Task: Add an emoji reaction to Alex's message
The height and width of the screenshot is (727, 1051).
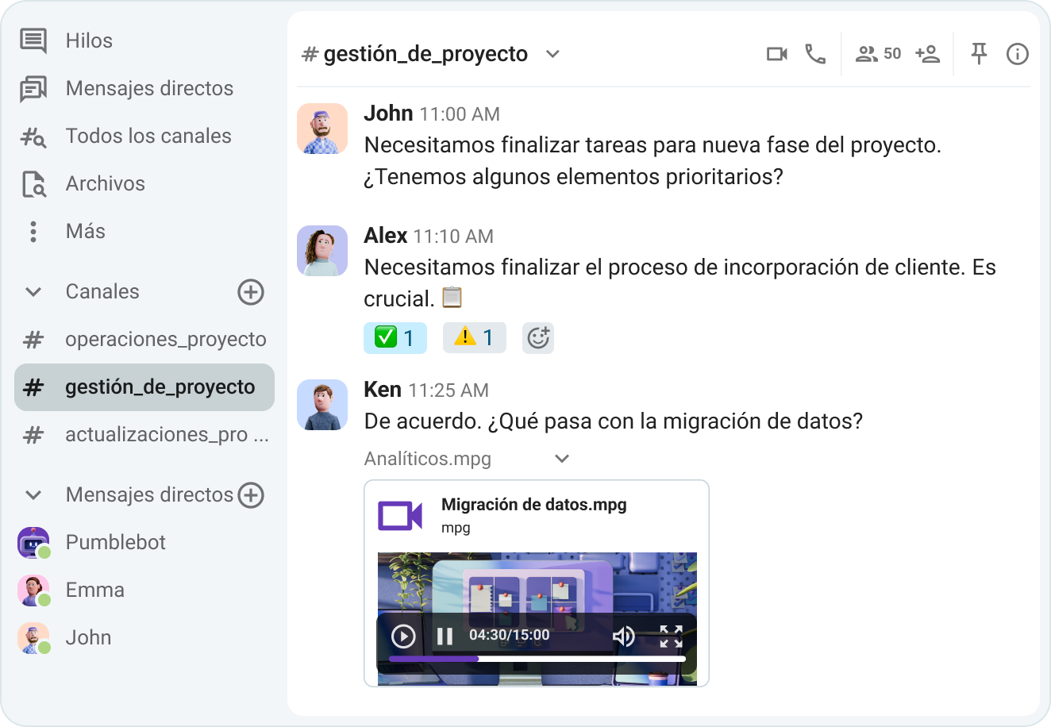Action: (538, 337)
